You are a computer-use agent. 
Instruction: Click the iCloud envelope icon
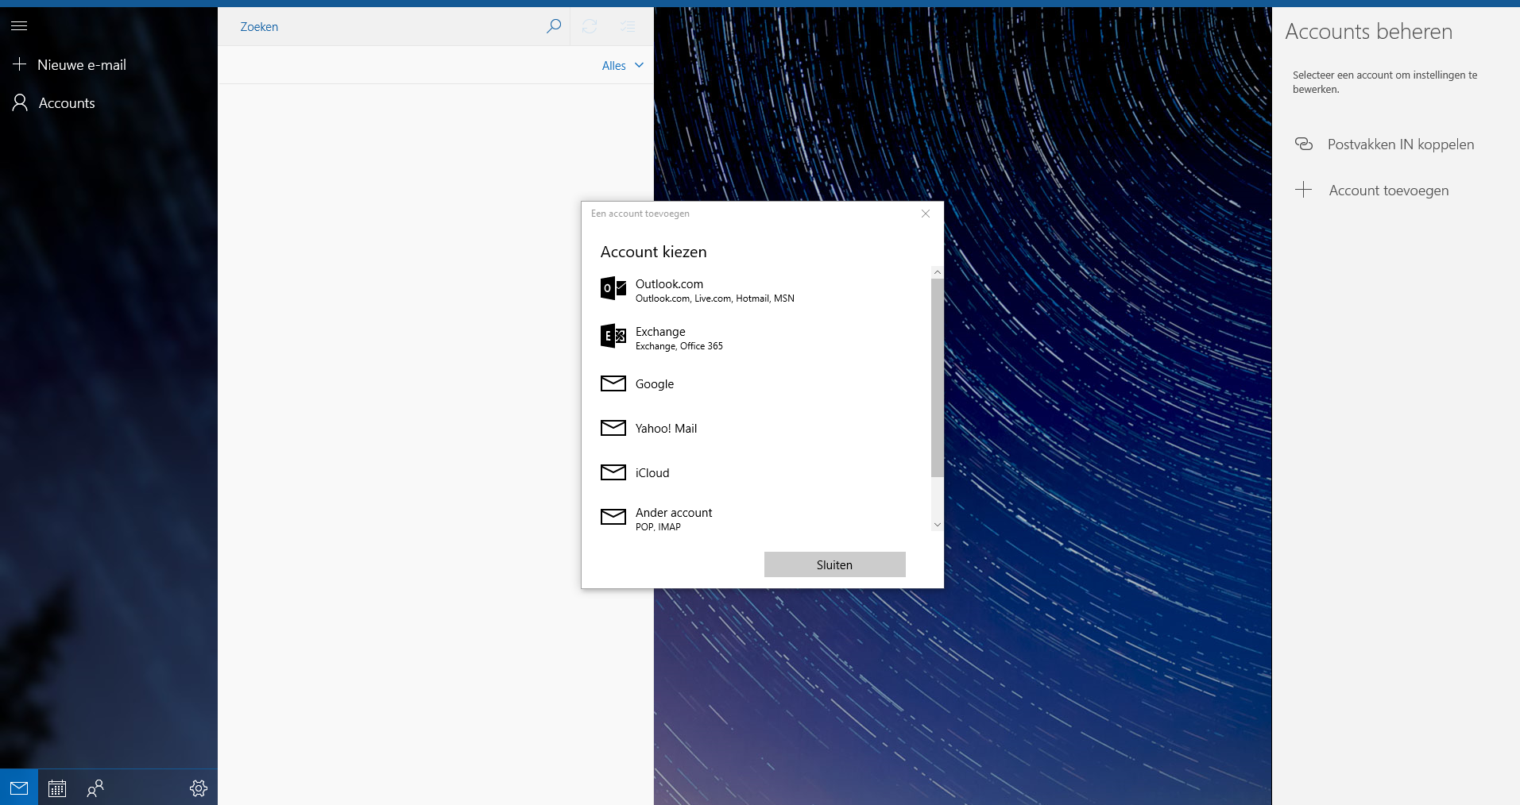613,472
